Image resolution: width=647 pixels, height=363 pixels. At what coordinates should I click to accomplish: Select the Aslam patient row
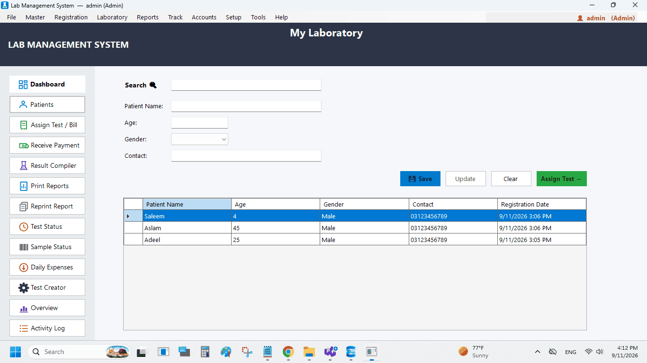point(355,228)
